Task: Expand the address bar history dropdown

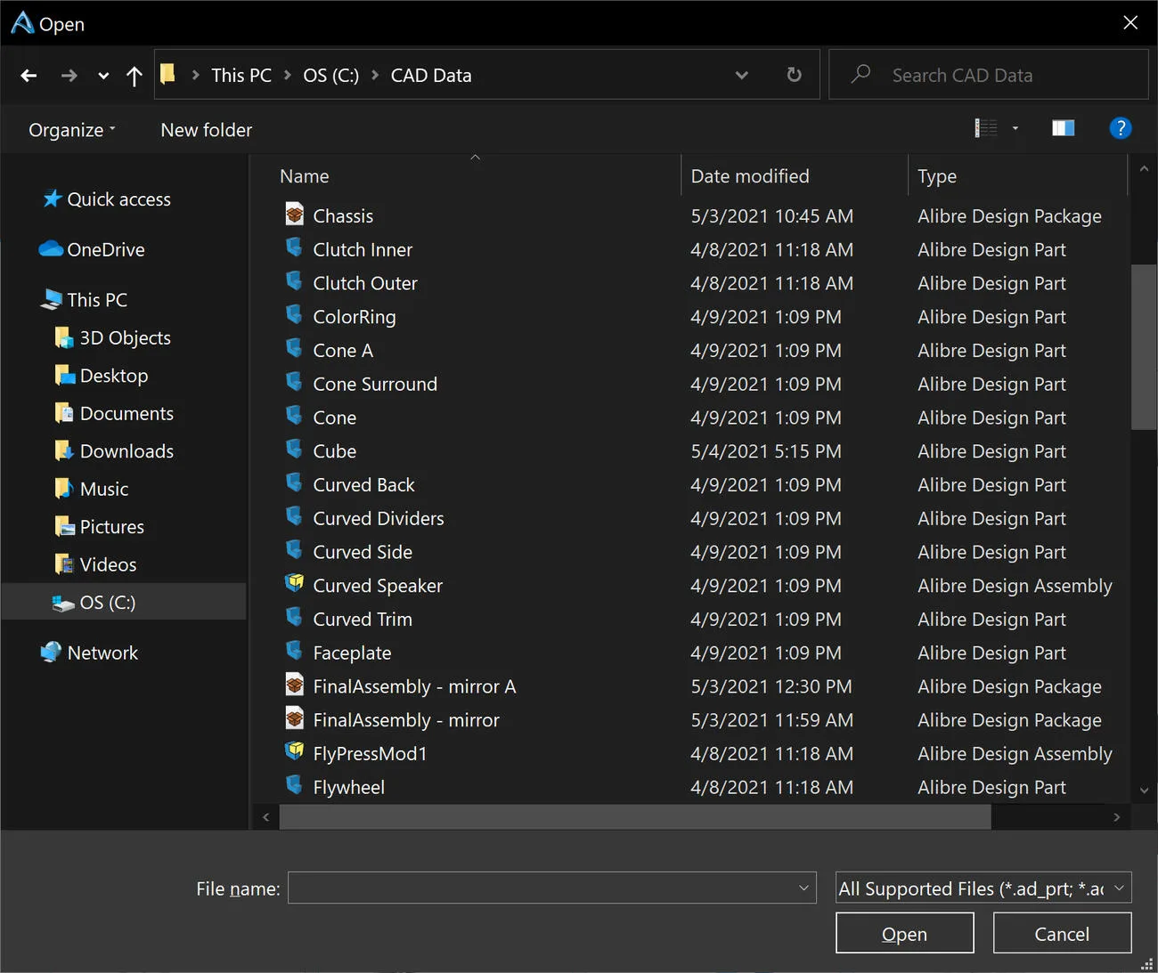Action: click(x=741, y=76)
